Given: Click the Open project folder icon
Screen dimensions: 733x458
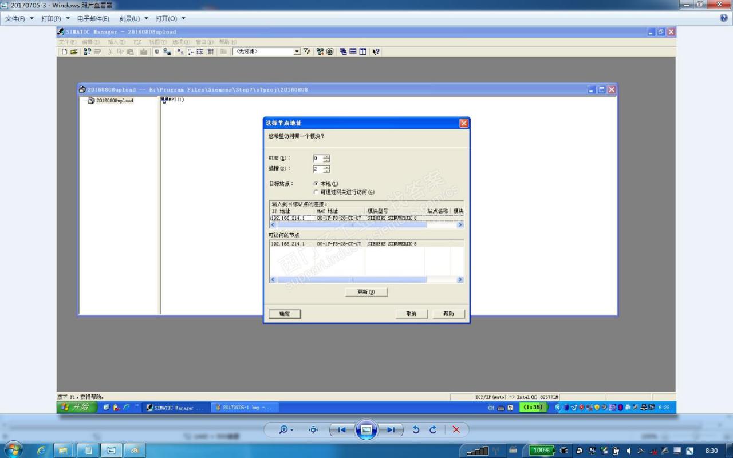Looking at the screenshot, I should [74, 52].
